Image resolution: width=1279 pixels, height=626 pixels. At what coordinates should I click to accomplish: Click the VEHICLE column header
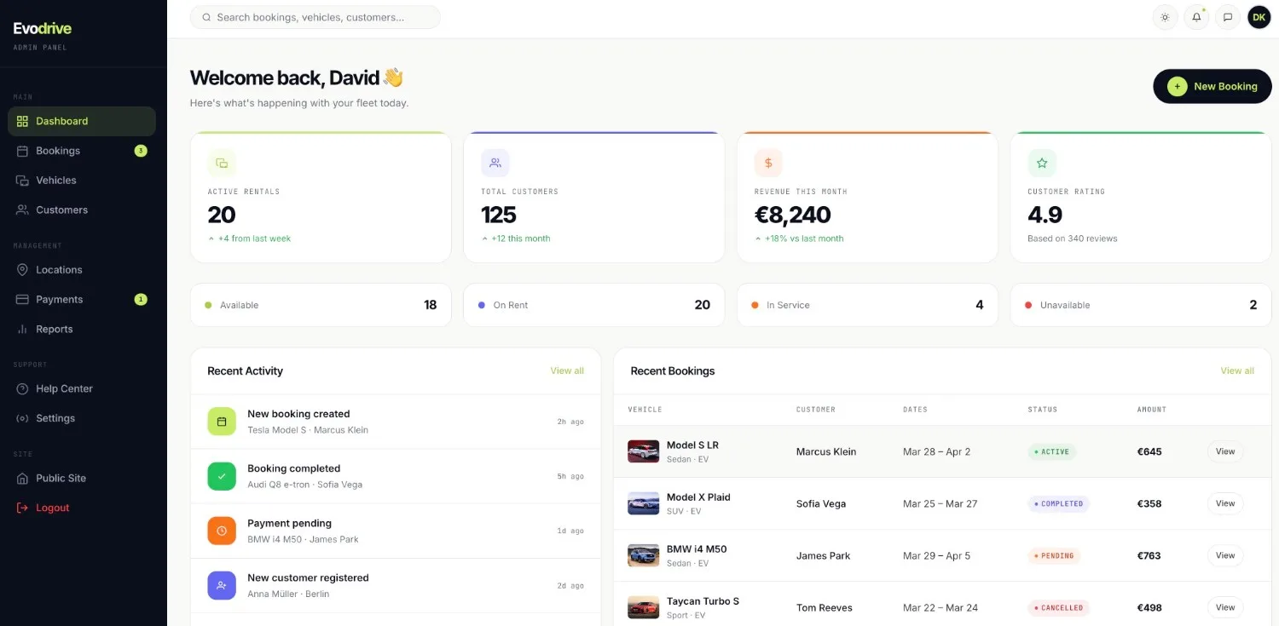645,410
